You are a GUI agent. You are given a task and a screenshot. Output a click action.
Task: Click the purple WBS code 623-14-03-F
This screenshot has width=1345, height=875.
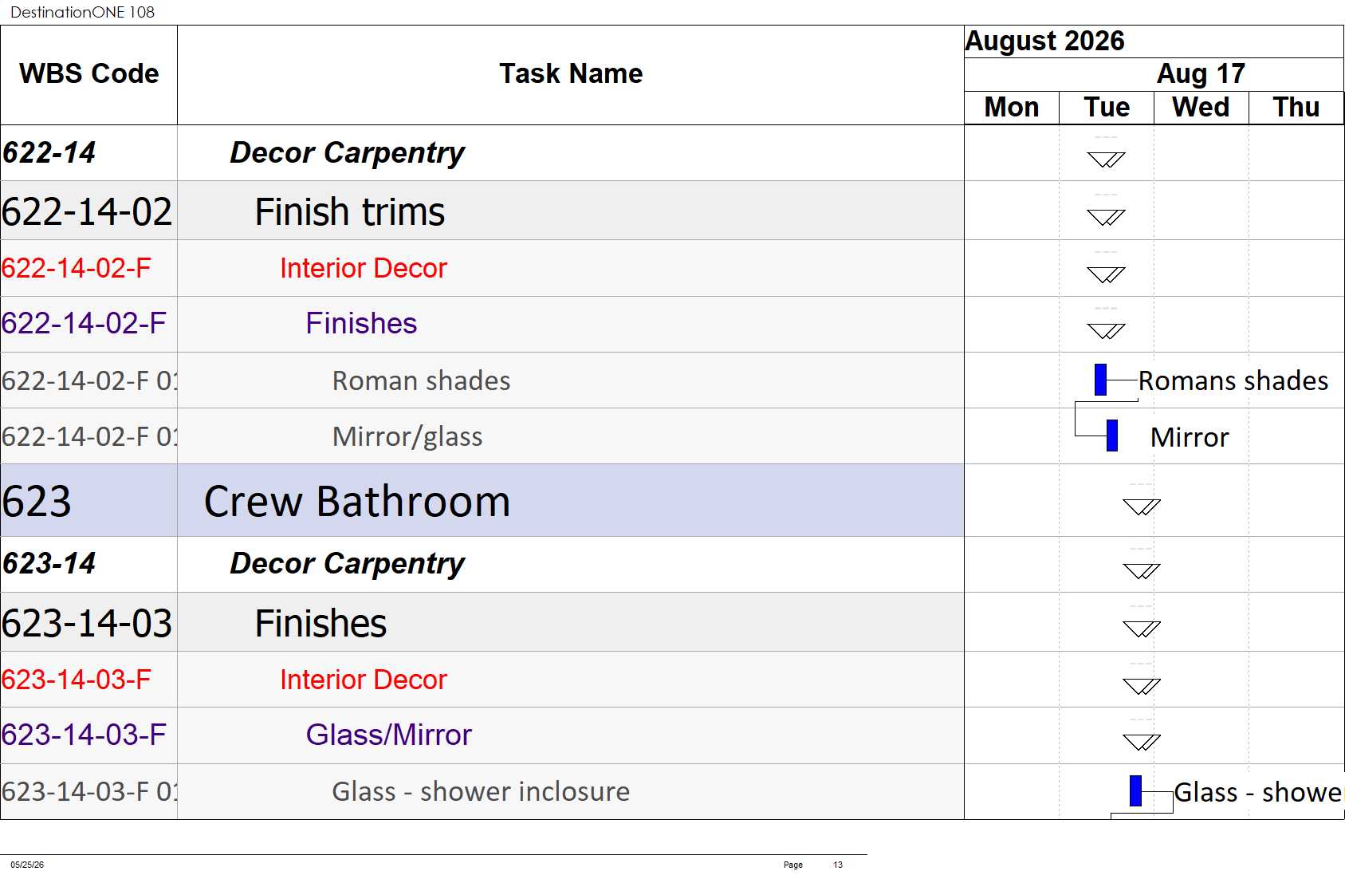click(84, 735)
